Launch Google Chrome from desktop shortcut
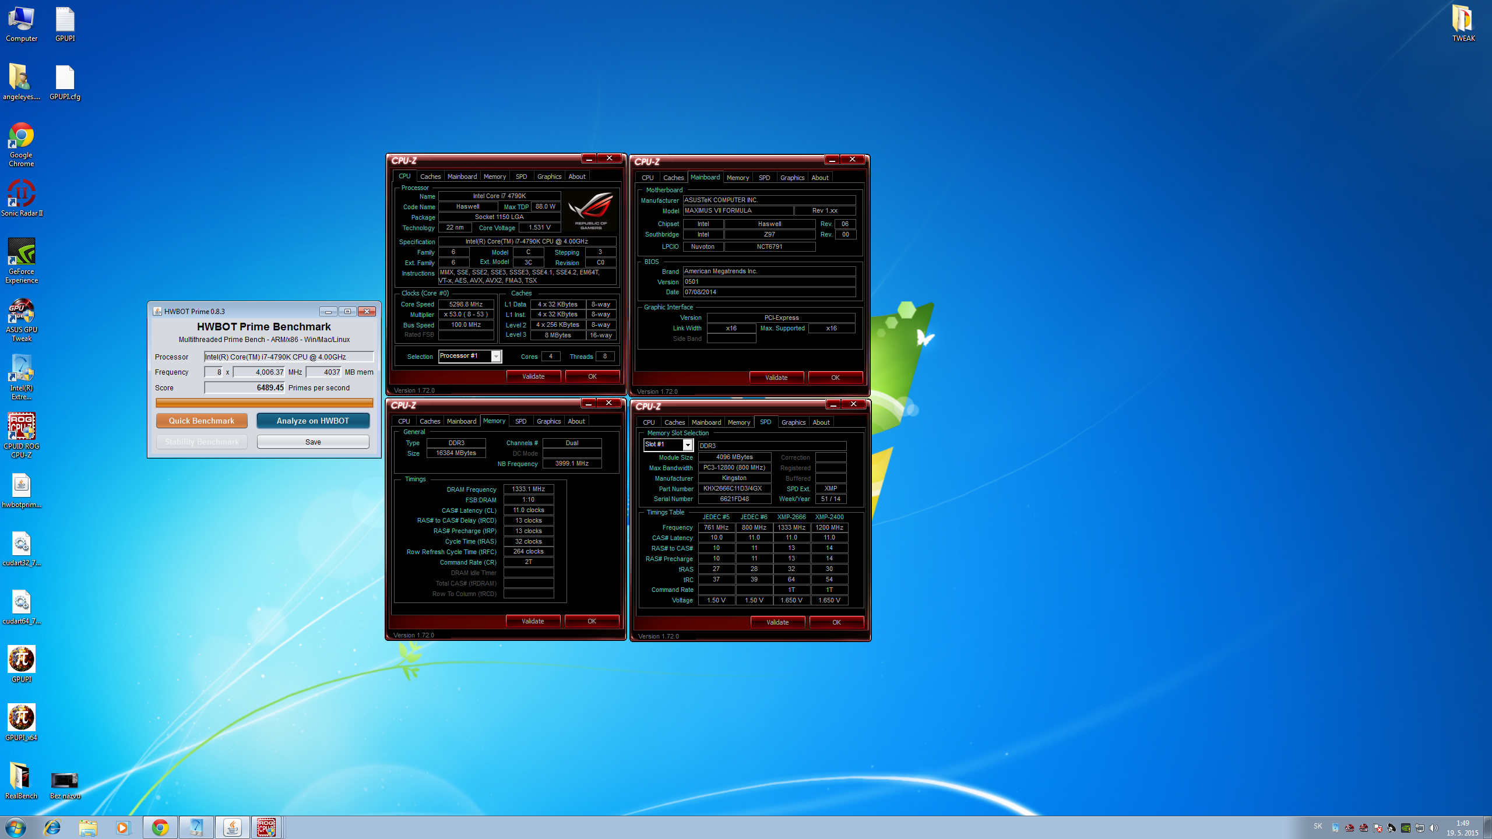 (x=22, y=144)
